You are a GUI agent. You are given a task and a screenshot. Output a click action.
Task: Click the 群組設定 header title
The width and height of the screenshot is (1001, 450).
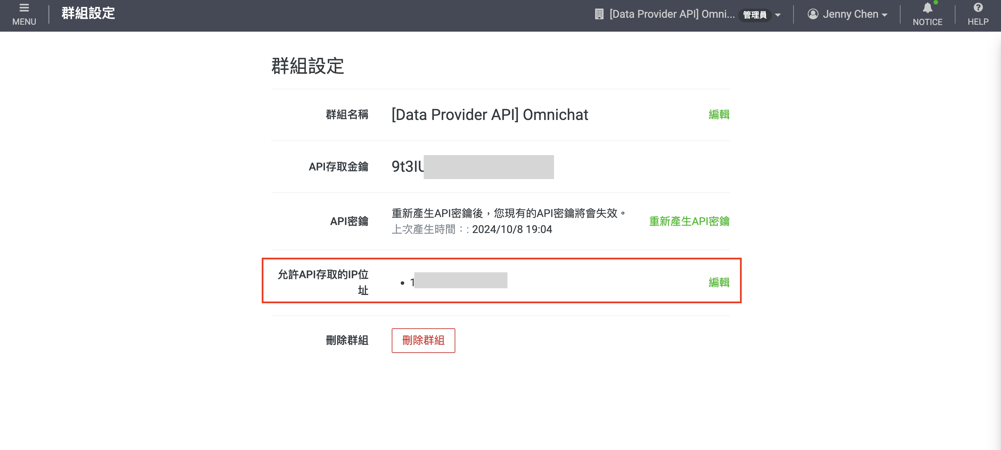[88, 14]
